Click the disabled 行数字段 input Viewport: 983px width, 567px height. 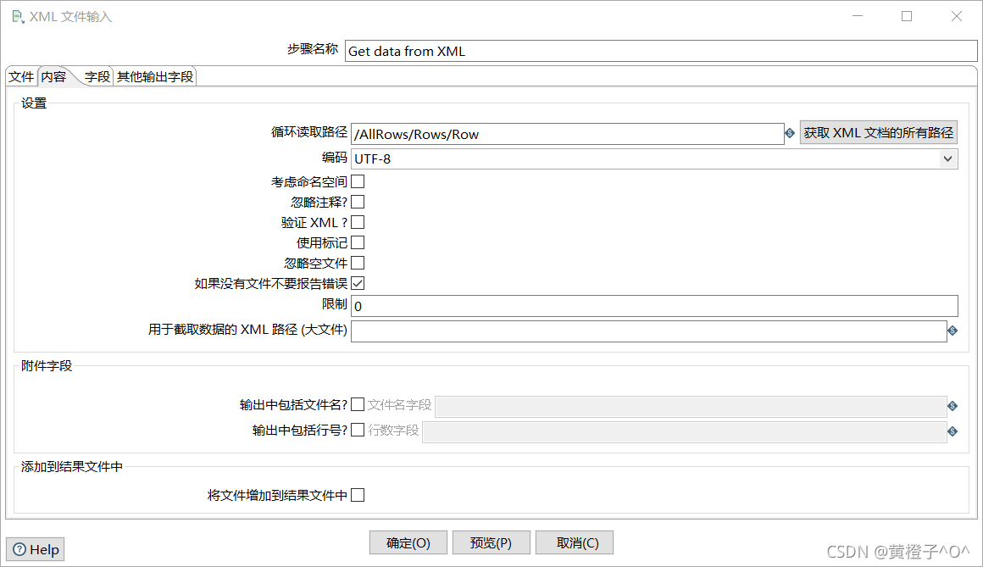(685, 431)
